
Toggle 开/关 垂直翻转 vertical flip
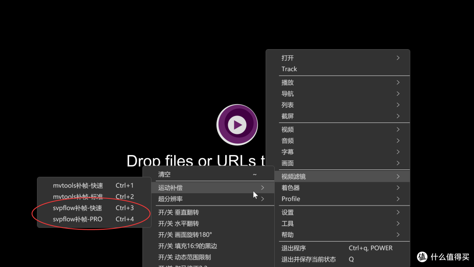[x=212, y=212]
